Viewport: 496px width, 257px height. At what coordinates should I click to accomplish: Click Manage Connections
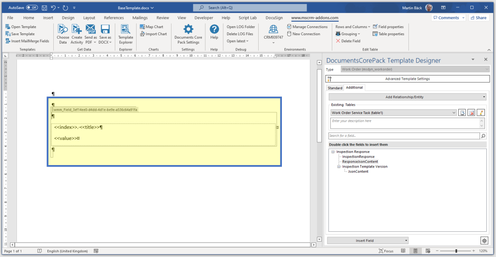[x=307, y=27]
